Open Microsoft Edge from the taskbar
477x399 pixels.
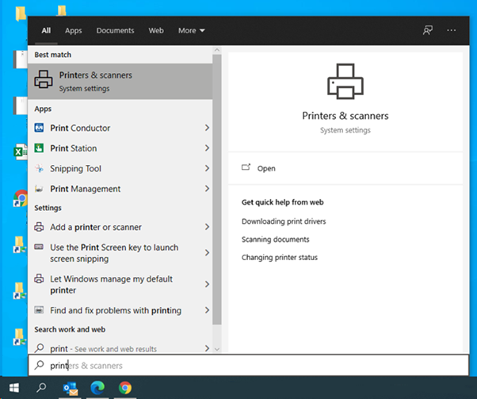pyautogui.click(x=97, y=388)
